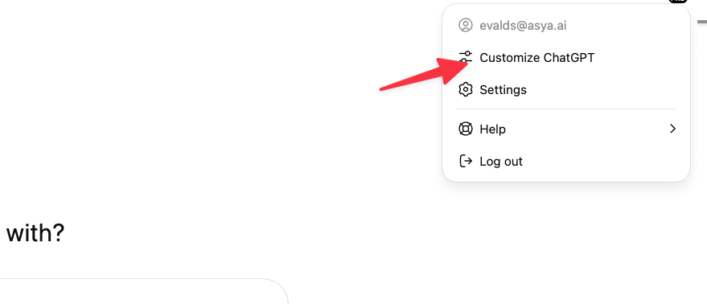Open Settings from the account menu
Screen dimensions: 707x304
tap(566, 90)
